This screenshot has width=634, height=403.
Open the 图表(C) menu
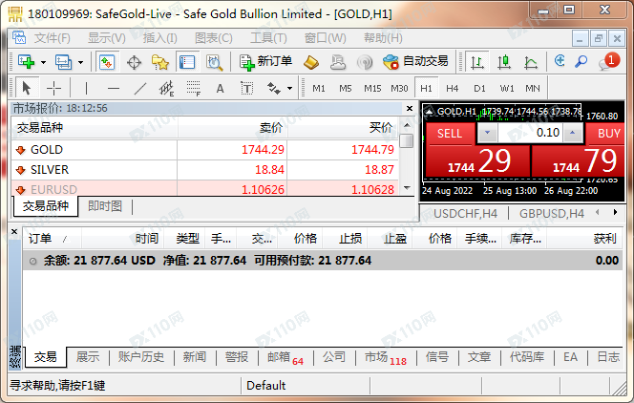pyautogui.click(x=214, y=38)
